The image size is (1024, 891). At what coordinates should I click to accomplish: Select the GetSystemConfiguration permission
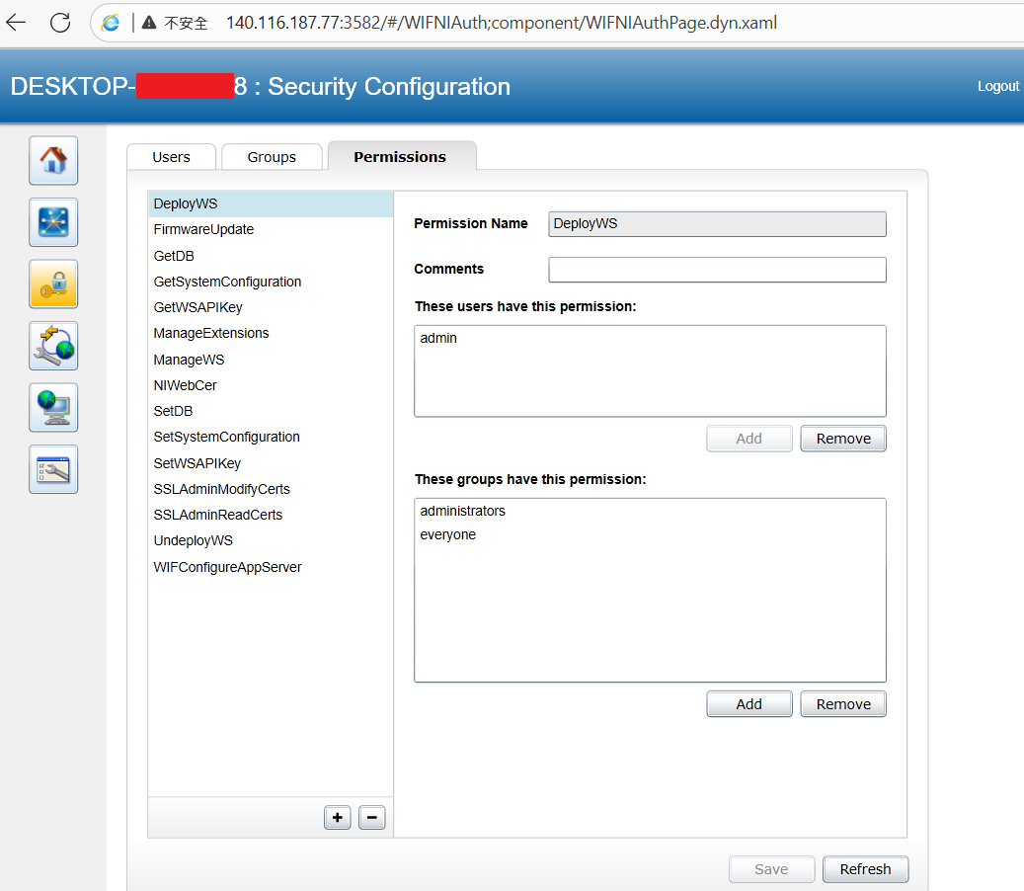tap(271, 282)
